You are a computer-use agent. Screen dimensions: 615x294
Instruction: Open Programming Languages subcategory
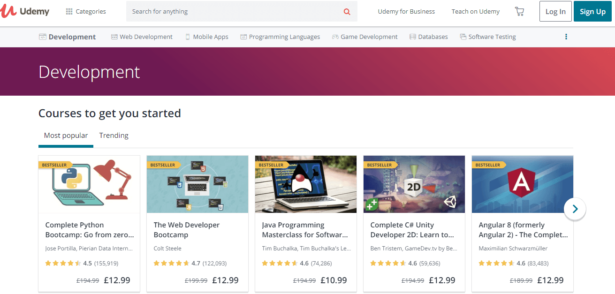point(280,37)
